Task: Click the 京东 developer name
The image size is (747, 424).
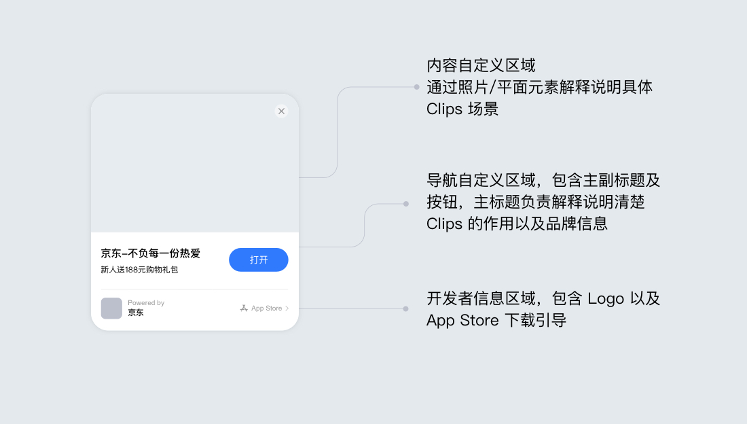Action: coord(136,313)
